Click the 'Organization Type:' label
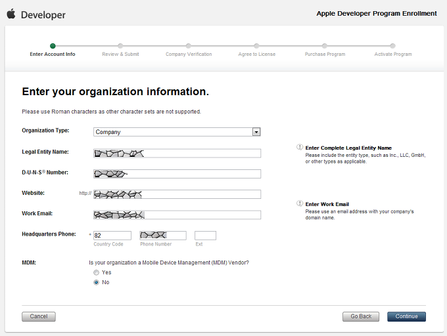This screenshot has width=447, height=336. point(45,131)
